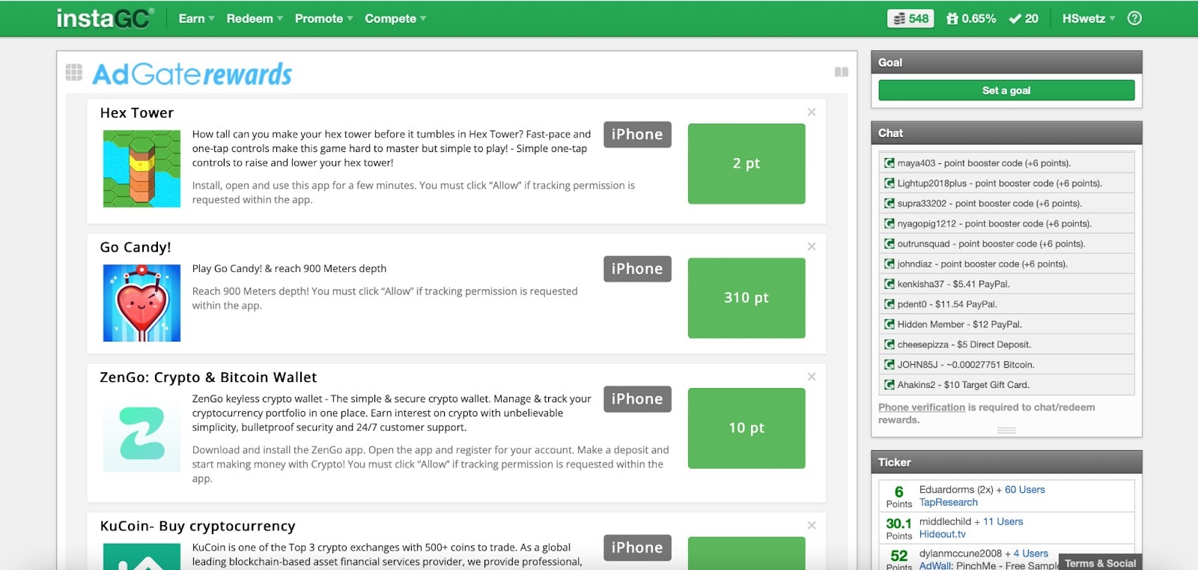Dismiss the ZenGo offer

(x=812, y=377)
